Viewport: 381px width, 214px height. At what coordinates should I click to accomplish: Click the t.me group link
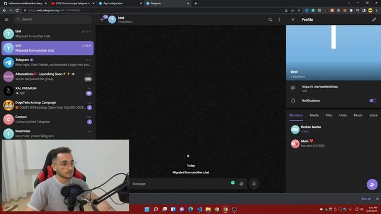pos(320,87)
